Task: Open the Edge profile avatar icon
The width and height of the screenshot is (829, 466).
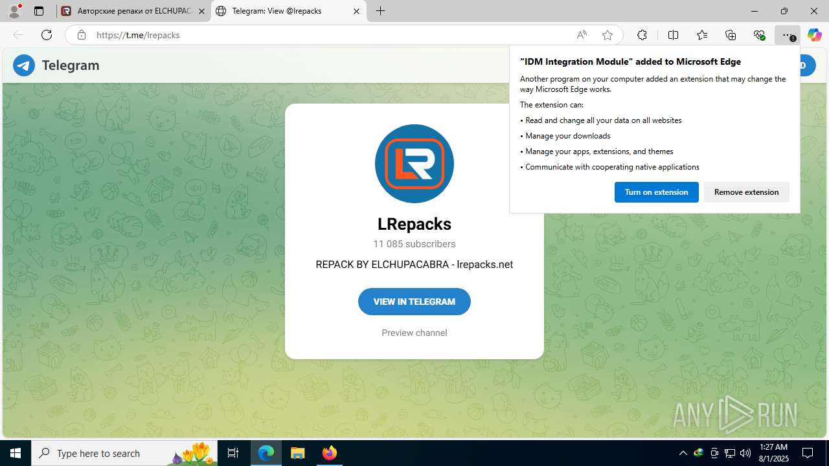Action: [14, 11]
